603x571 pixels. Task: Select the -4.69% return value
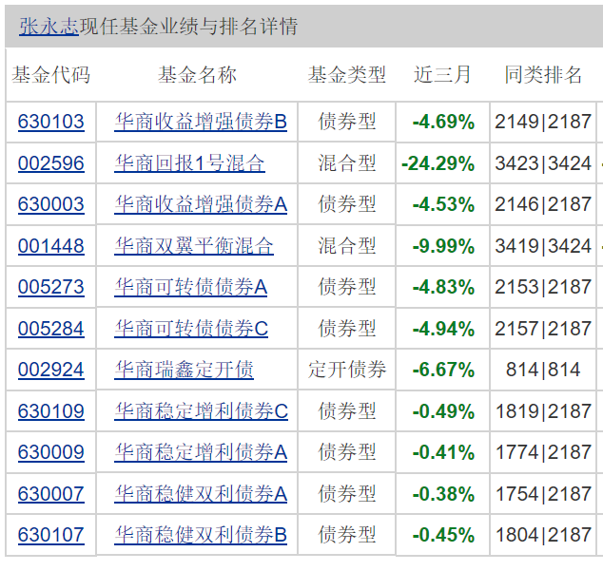tap(443, 122)
